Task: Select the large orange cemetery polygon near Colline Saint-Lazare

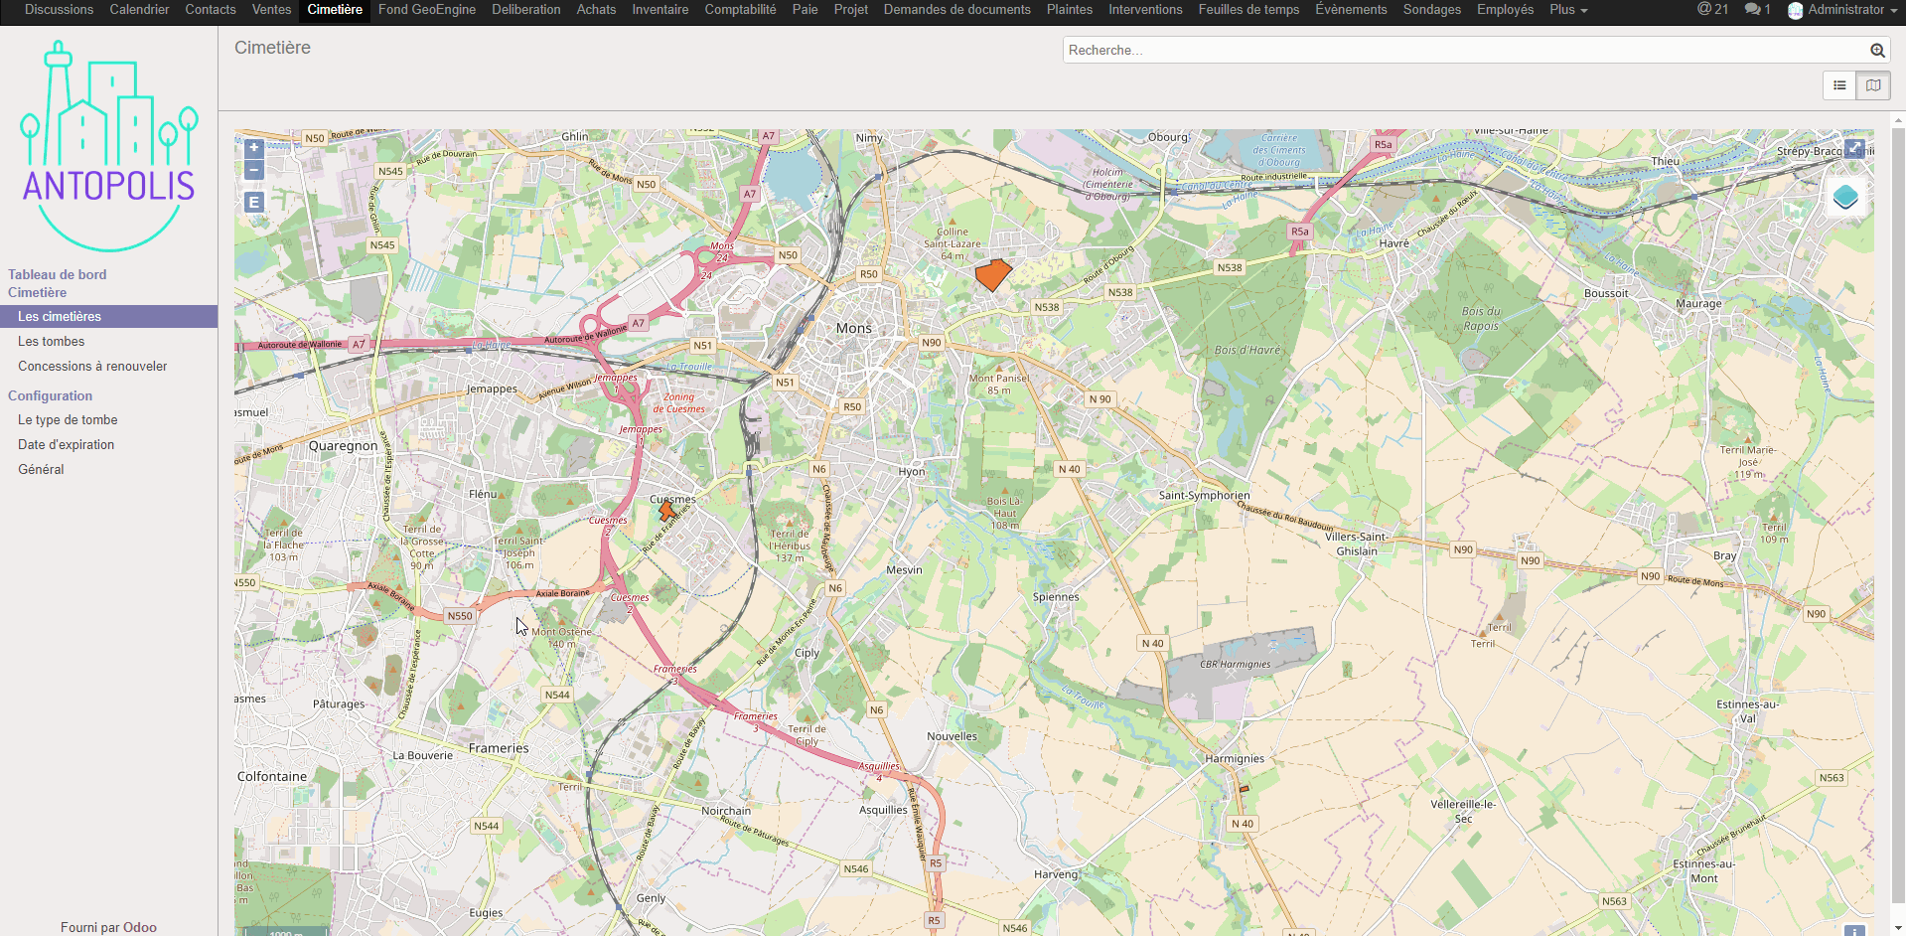Action: point(992,274)
